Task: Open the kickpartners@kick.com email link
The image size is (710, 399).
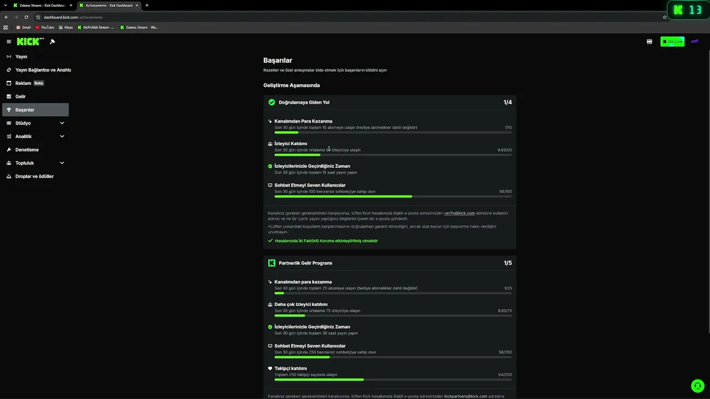Action: 466,396
